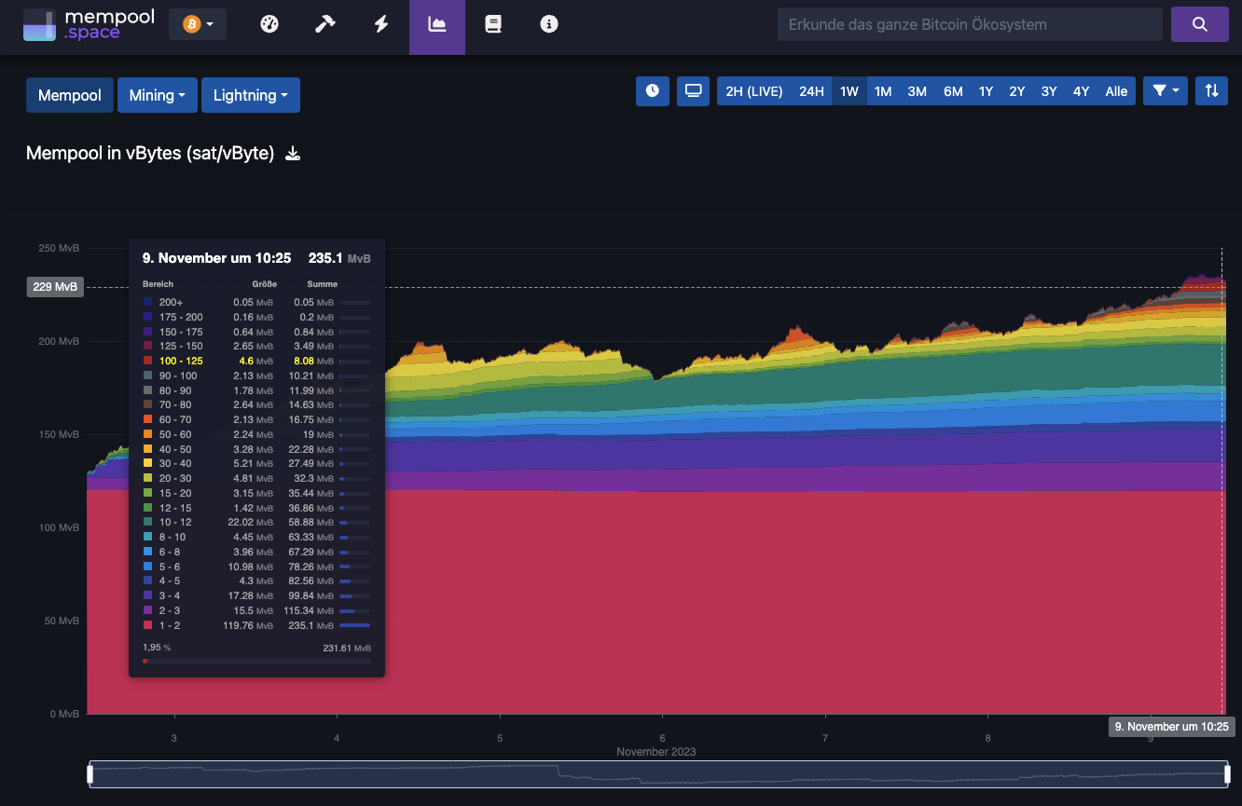Click the About info icon

click(x=548, y=24)
